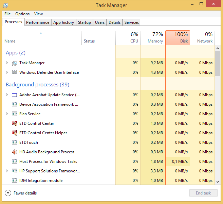Click the 4,3 MB memory value
The width and height of the screenshot is (223, 204).
[157, 72]
